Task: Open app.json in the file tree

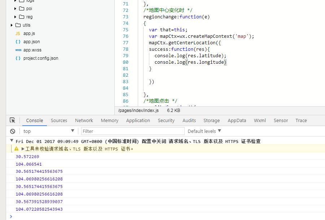Action: pos(31,42)
